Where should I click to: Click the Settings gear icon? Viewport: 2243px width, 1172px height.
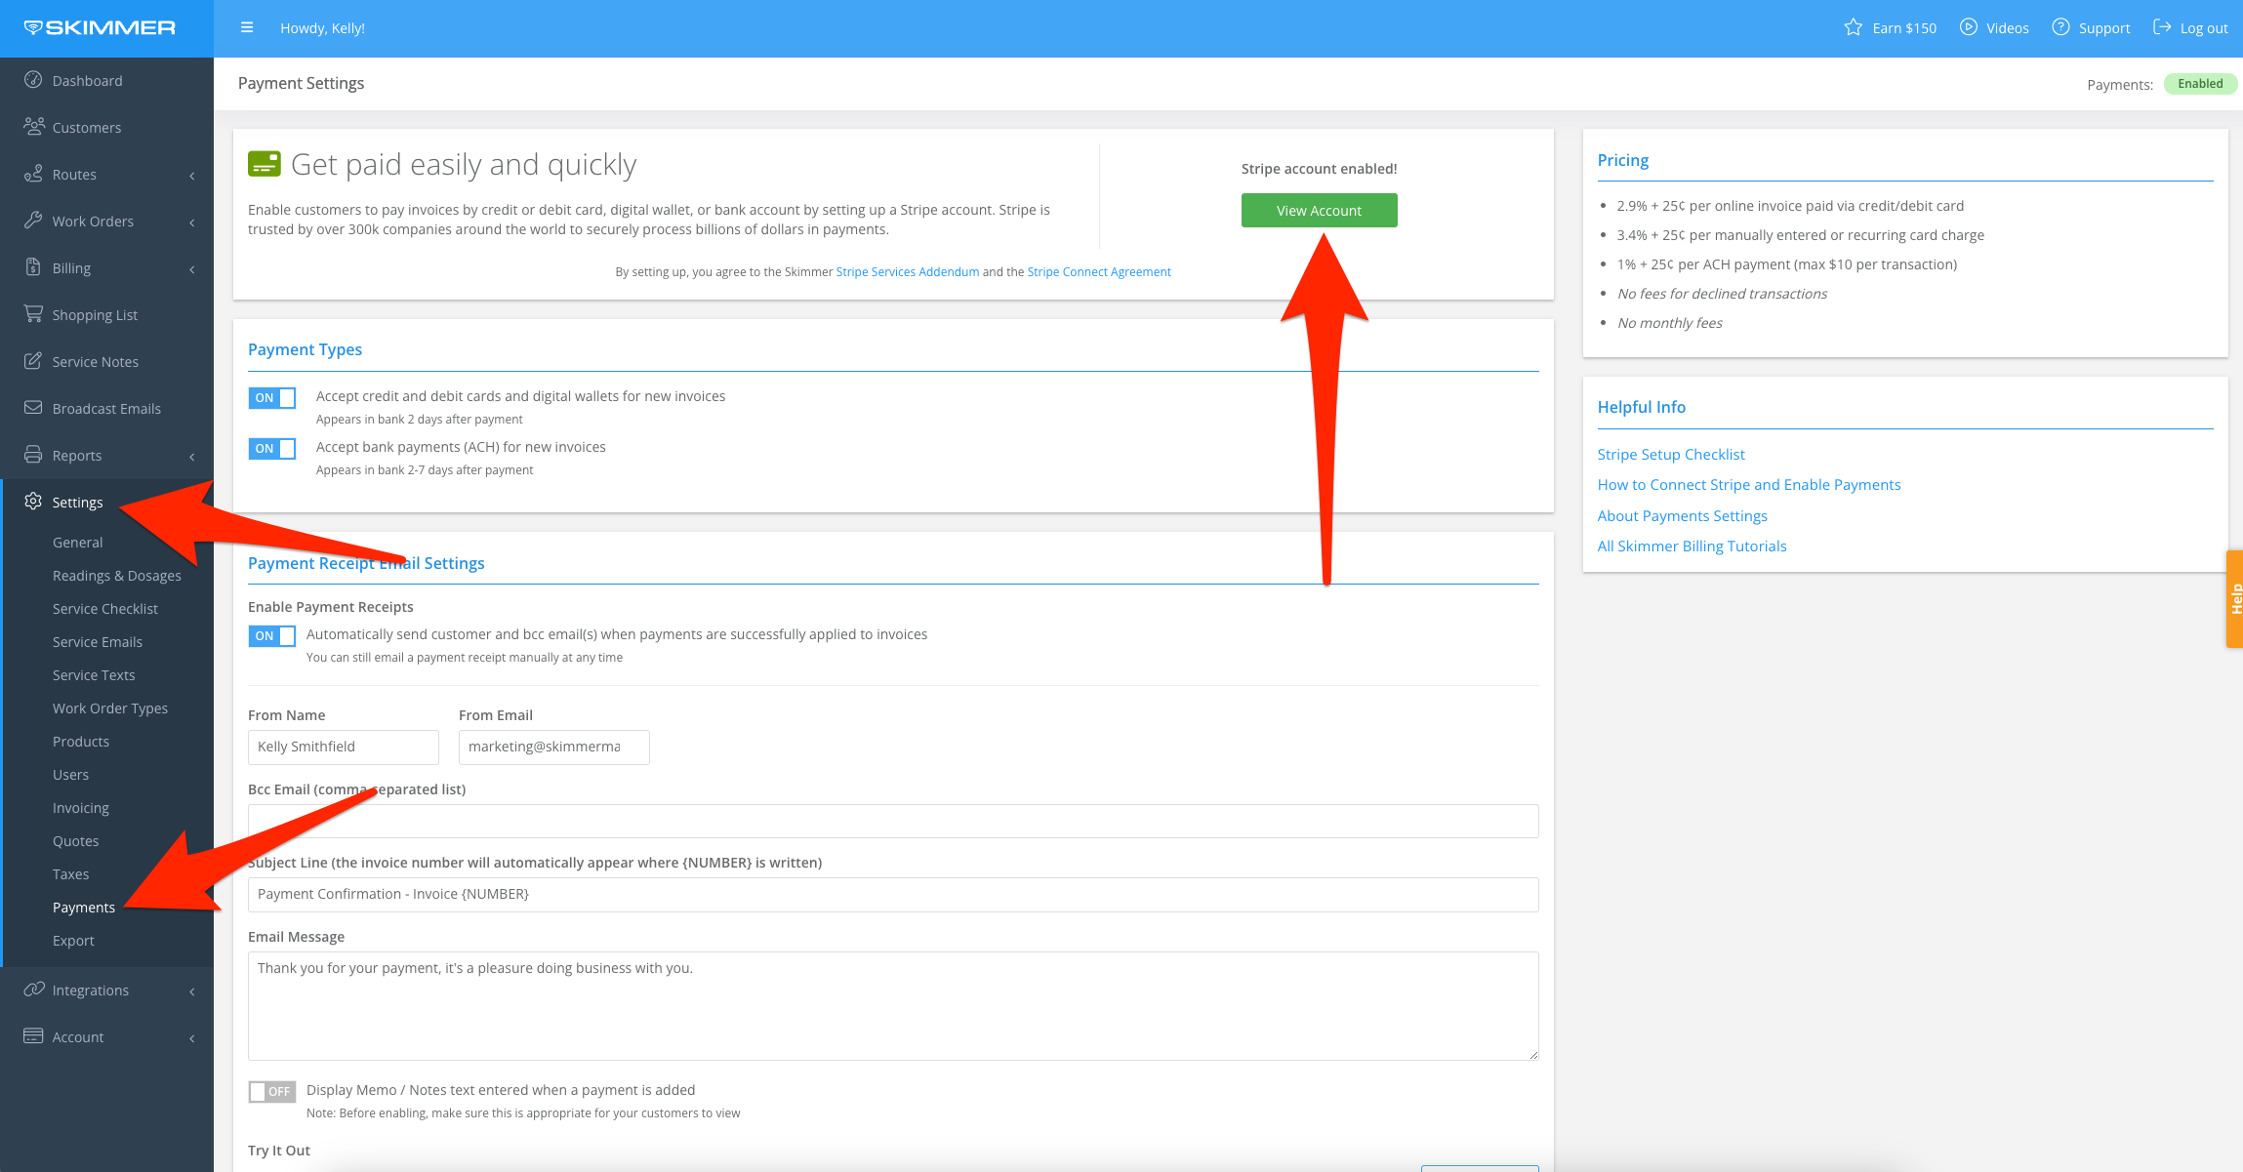pos(33,502)
